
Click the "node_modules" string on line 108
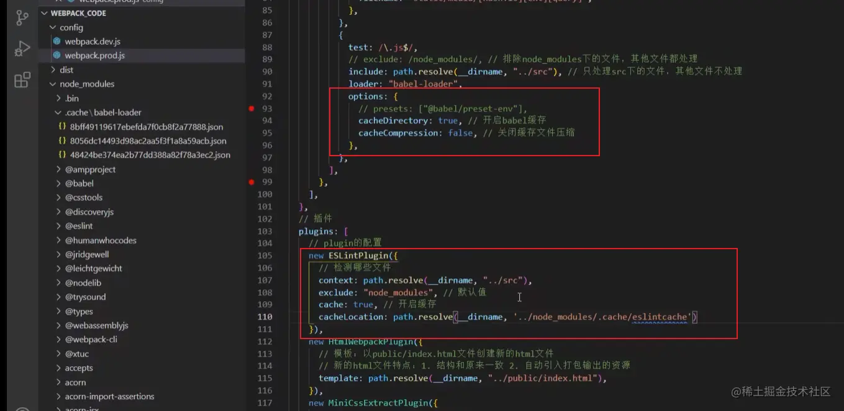398,293
